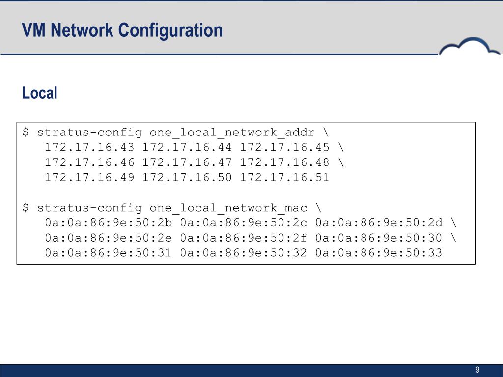Click the one_local_network_addr command text
The height and width of the screenshot is (377, 503).
click(x=232, y=133)
